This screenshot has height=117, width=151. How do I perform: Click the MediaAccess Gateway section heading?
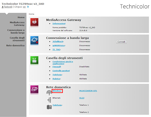click(63, 20)
